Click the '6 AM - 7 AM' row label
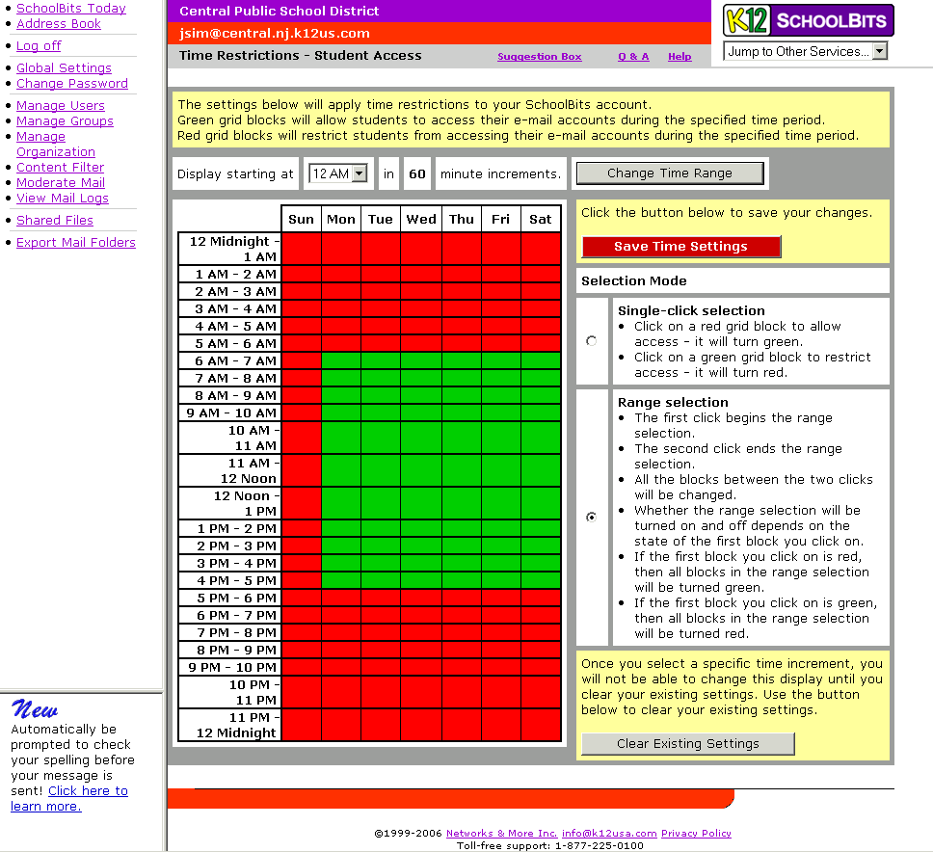Viewport: 933px width, 852px height. [x=229, y=360]
